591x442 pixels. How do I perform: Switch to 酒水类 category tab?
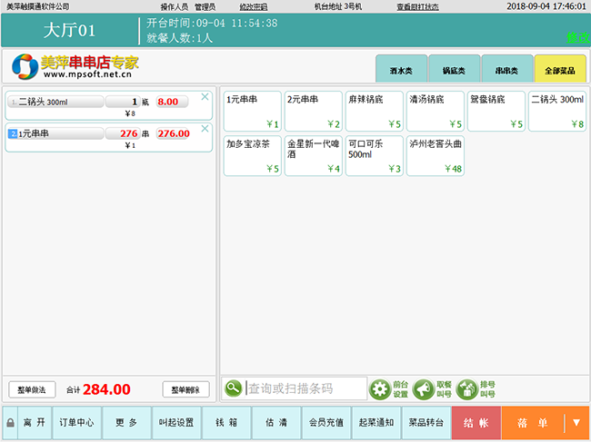(402, 69)
